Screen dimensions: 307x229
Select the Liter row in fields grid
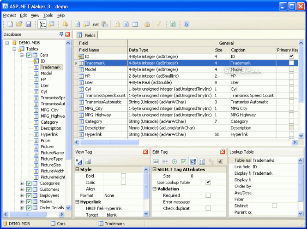[x=186, y=82]
